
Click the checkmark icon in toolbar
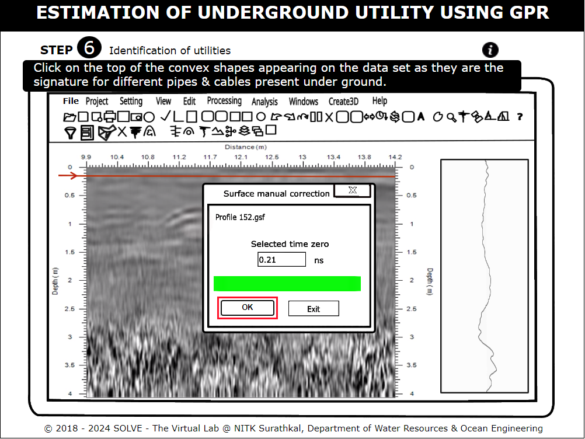click(166, 116)
